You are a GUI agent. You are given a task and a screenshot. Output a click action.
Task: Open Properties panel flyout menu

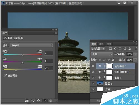(x=56, y=33)
